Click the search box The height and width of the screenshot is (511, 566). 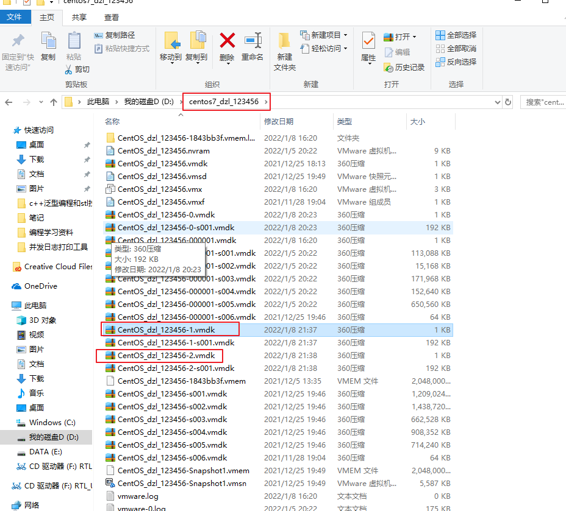(543, 102)
